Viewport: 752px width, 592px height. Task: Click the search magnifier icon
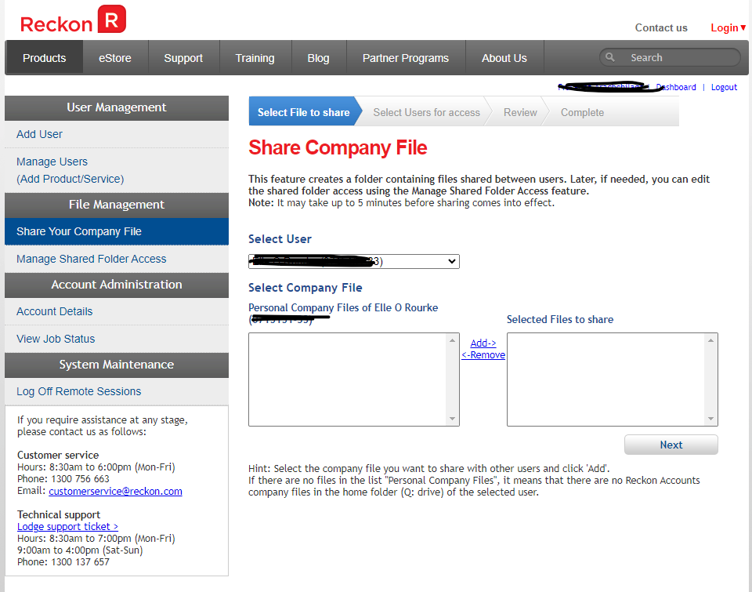(610, 57)
